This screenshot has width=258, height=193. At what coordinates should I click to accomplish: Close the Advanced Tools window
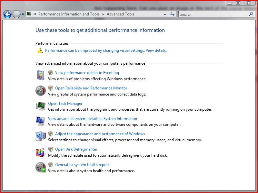[x=249, y=3]
